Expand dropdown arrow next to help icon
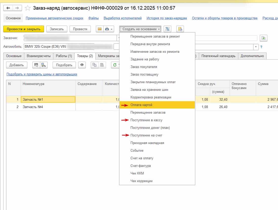This screenshot has width=278, height=210. point(256,47)
